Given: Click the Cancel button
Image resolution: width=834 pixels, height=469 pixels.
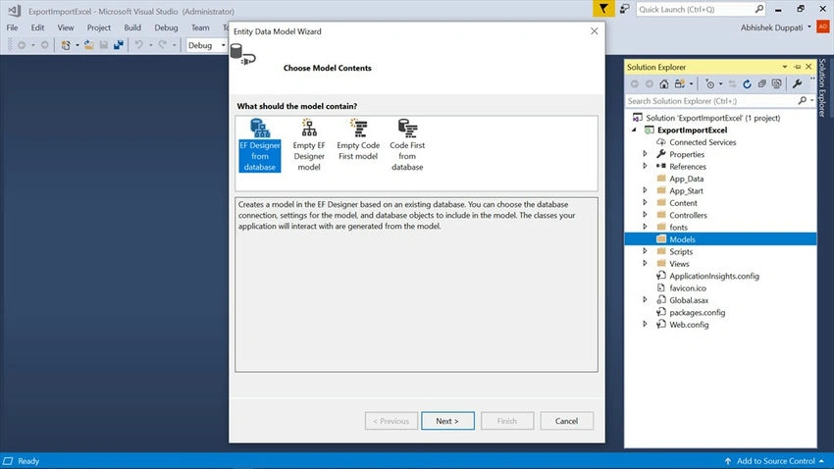Looking at the screenshot, I should [566, 421].
